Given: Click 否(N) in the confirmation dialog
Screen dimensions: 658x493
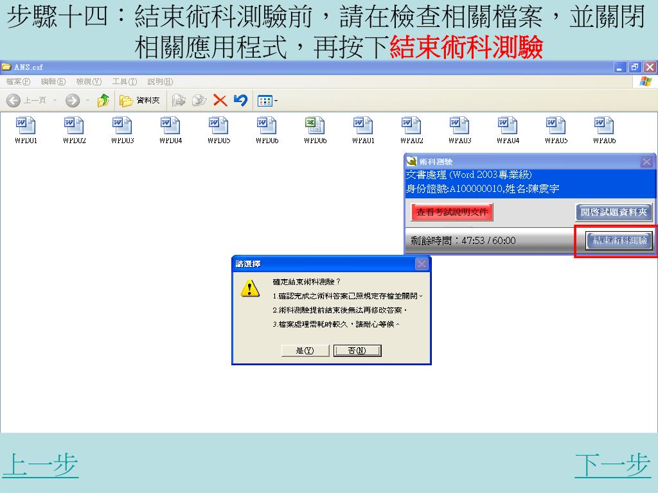Looking at the screenshot, I should click(x=357, y=350).
